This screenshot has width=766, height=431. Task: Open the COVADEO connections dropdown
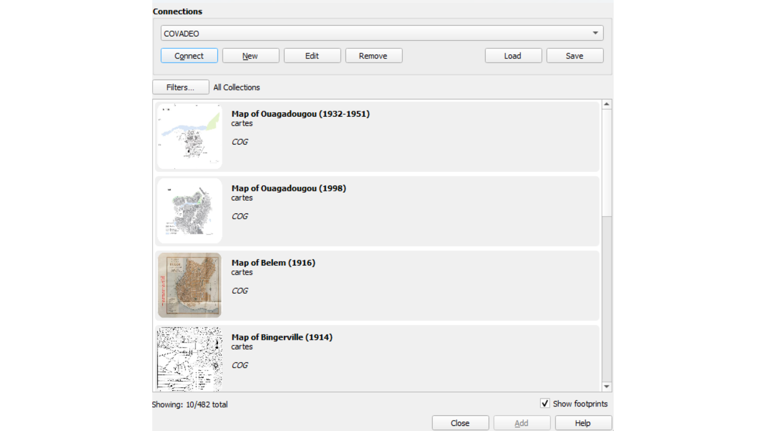coord(382,33)
